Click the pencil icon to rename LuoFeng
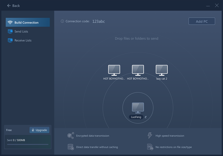This screenshot has height=156, width=223. [x=146, y=117]
